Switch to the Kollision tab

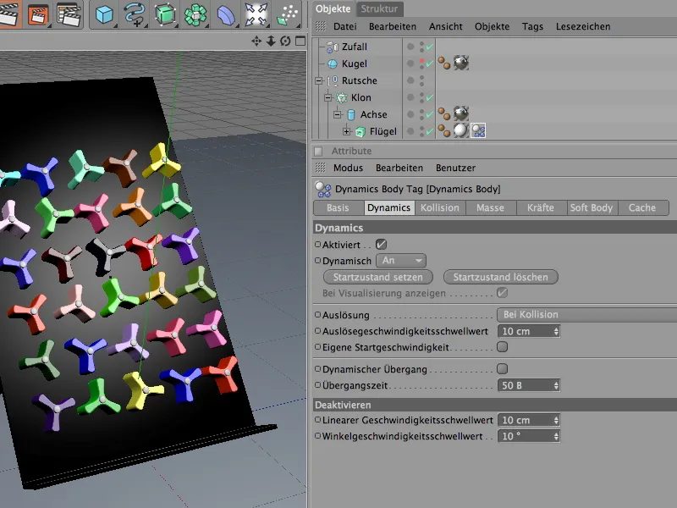[x=439, y=207]
